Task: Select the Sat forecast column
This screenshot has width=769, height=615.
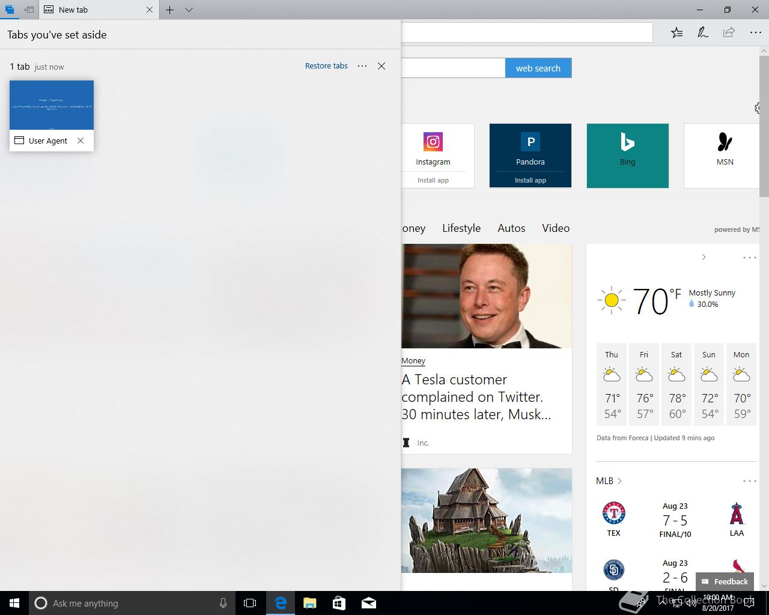Action: (x=676, y=384)
